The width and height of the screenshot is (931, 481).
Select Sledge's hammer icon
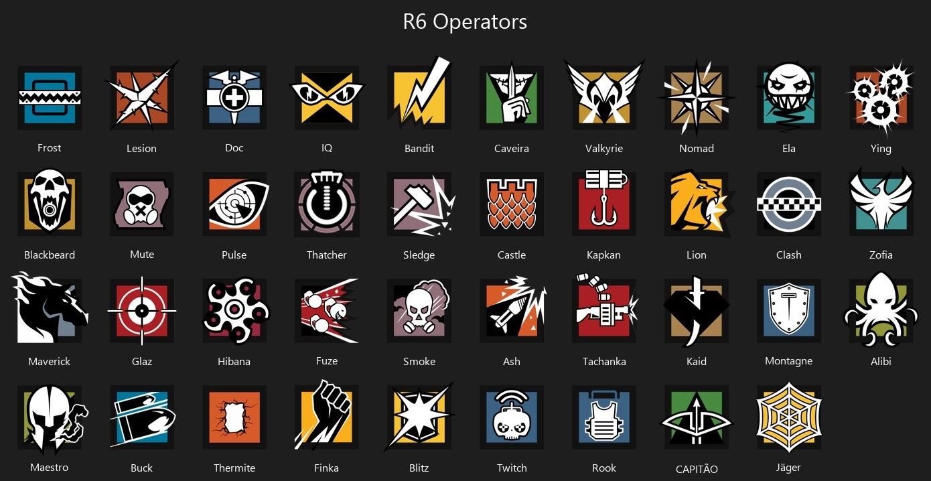[421, 204]
